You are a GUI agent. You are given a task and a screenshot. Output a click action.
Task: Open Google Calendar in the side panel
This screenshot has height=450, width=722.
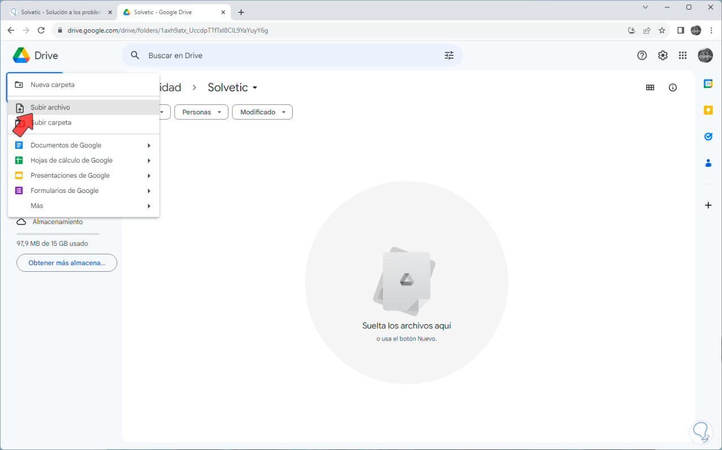pos(708,83)
